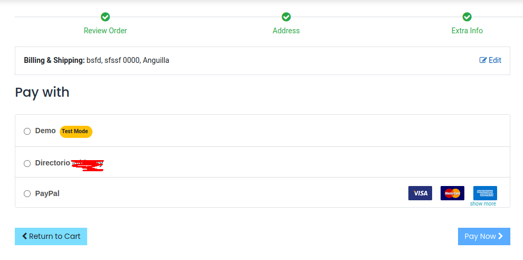
Task: Go to the Extra Info step label
Action: [x=467, y=31]
